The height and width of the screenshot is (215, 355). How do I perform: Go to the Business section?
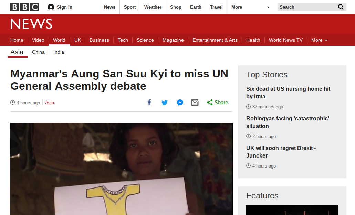[x=99, y=40]
